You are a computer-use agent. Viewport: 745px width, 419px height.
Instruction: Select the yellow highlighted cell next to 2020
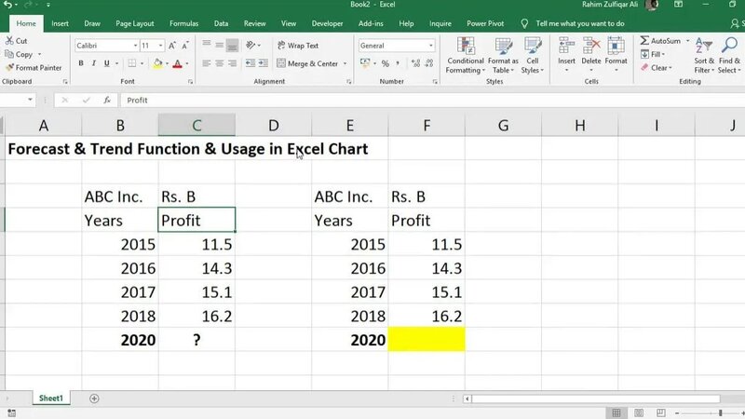click(427, 339)
